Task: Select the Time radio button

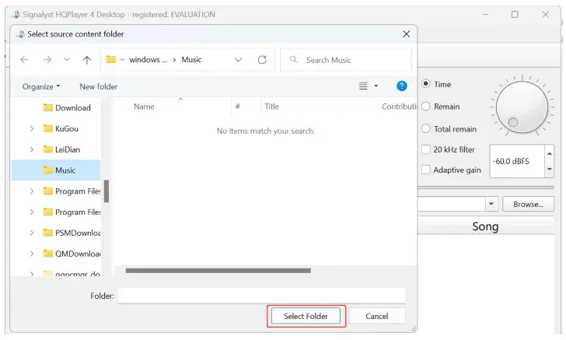Action: click(x=426, y=84)
